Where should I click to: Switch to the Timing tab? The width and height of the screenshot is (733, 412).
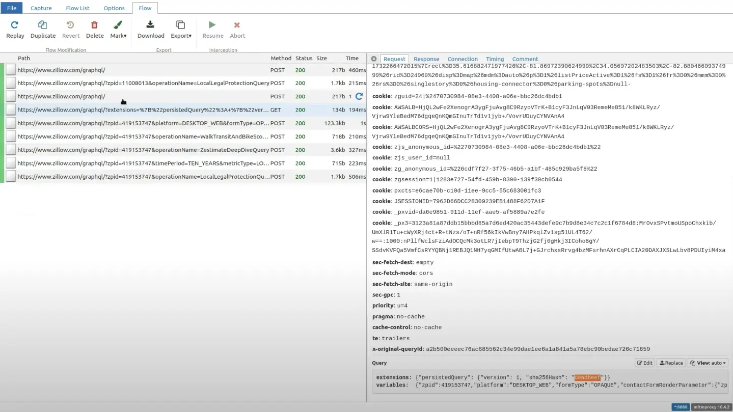click(494, 59)
